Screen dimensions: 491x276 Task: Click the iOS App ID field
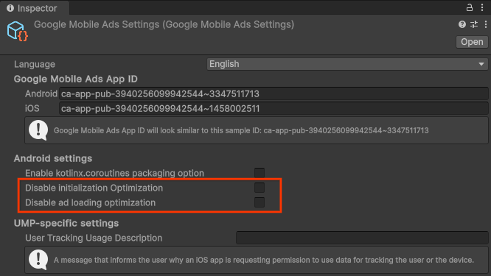click(x=274, y=108)
